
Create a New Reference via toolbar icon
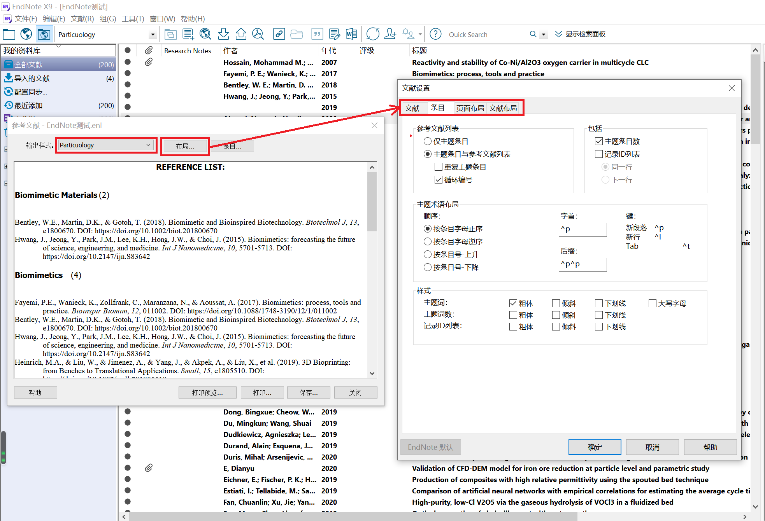tap(188, 34)
